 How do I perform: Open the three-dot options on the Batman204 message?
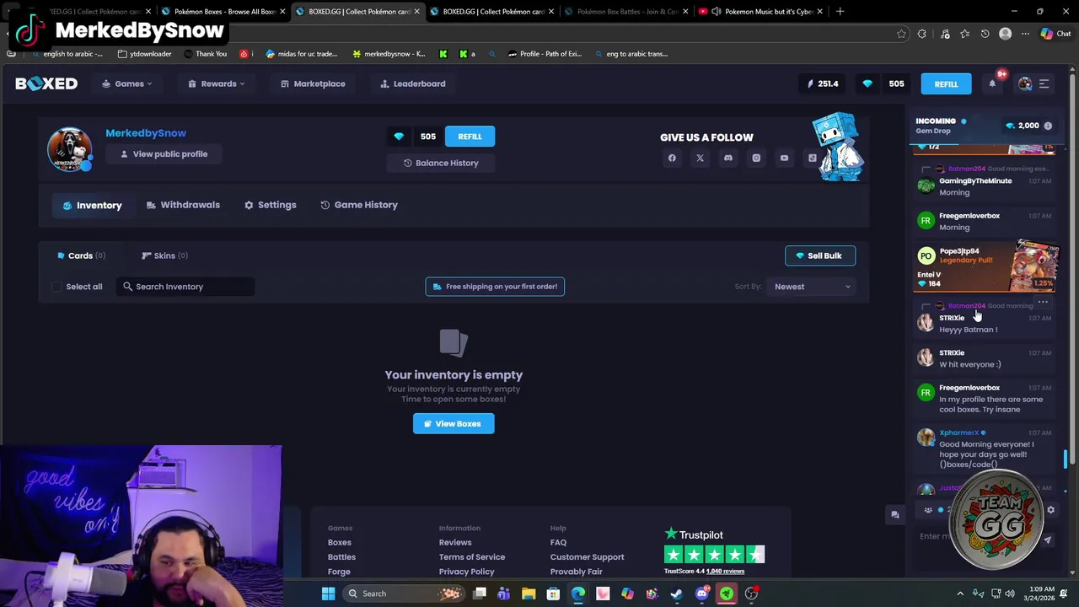click(x=1043, y=302)
